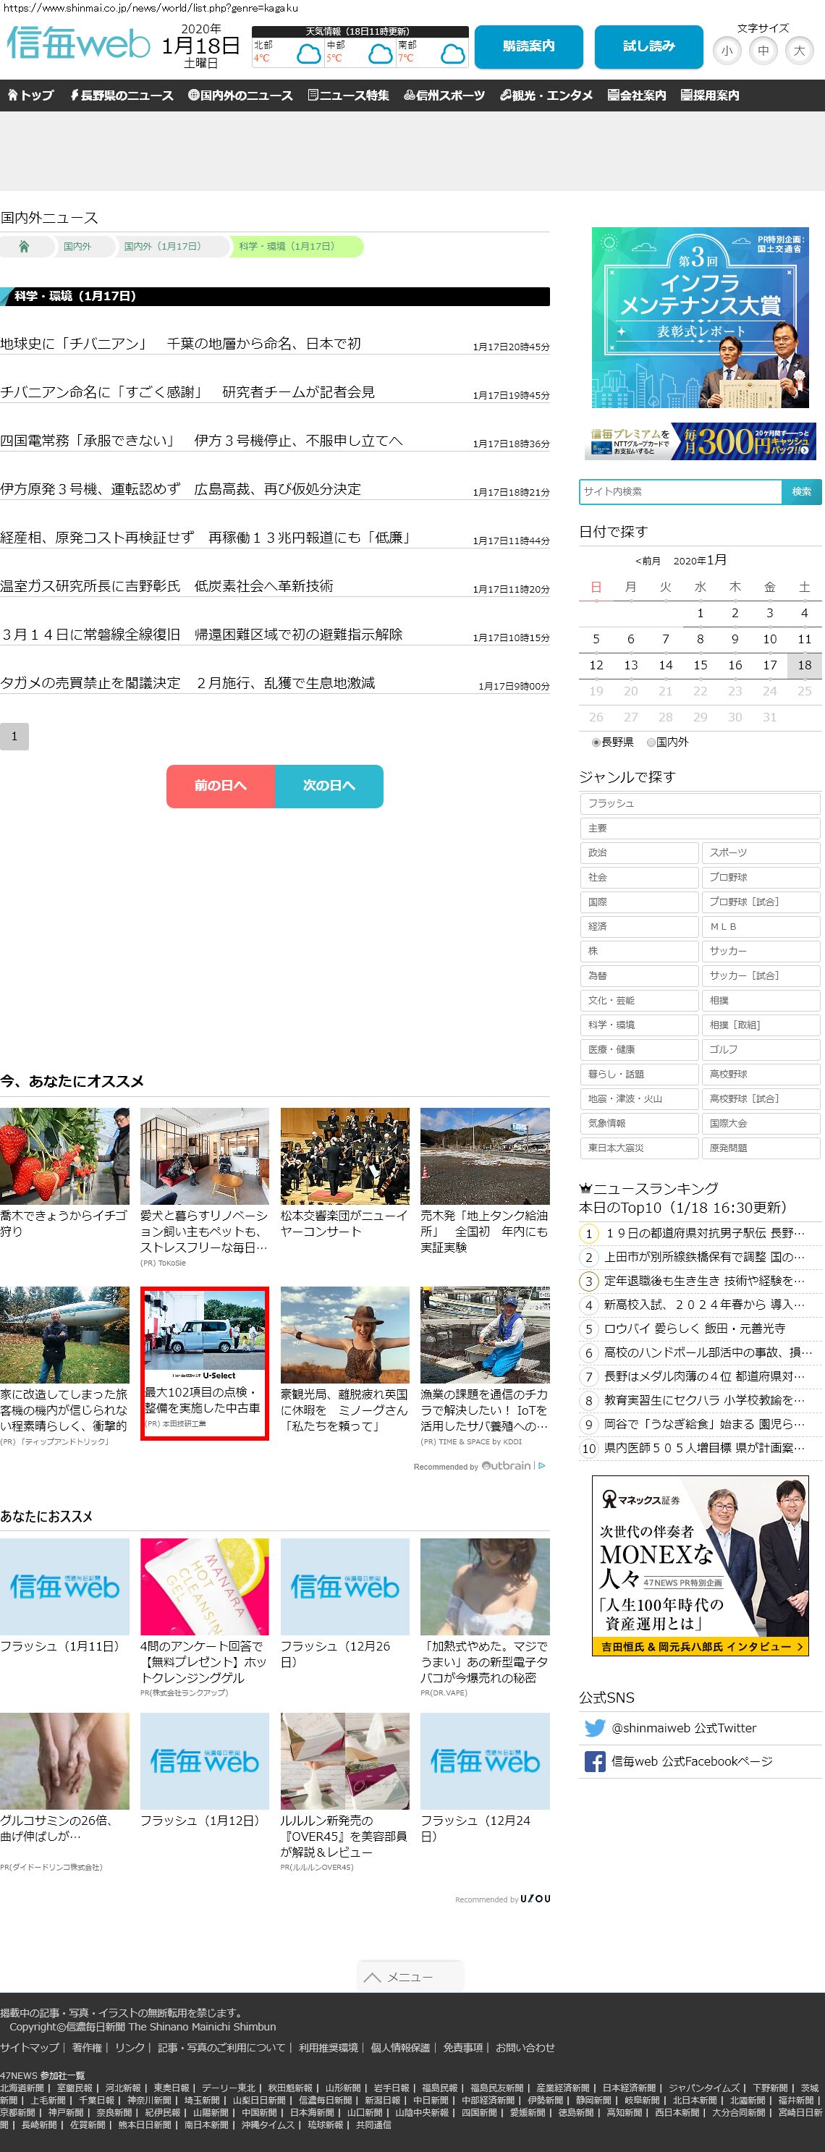This screenshot has width=825, height=2152.
Task: Click the 信毎web logo in the header
Action: coord(79,43)
